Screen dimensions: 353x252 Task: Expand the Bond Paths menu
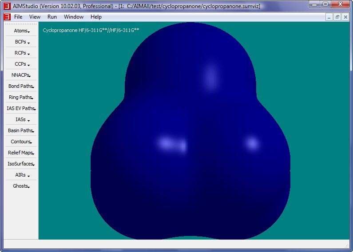pos(21,86)
